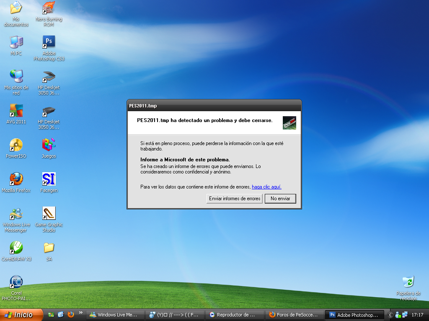Switch to Reproductor de Windows Media taskbar button
The width and height of the screenshot is (429, 321).
235,315
